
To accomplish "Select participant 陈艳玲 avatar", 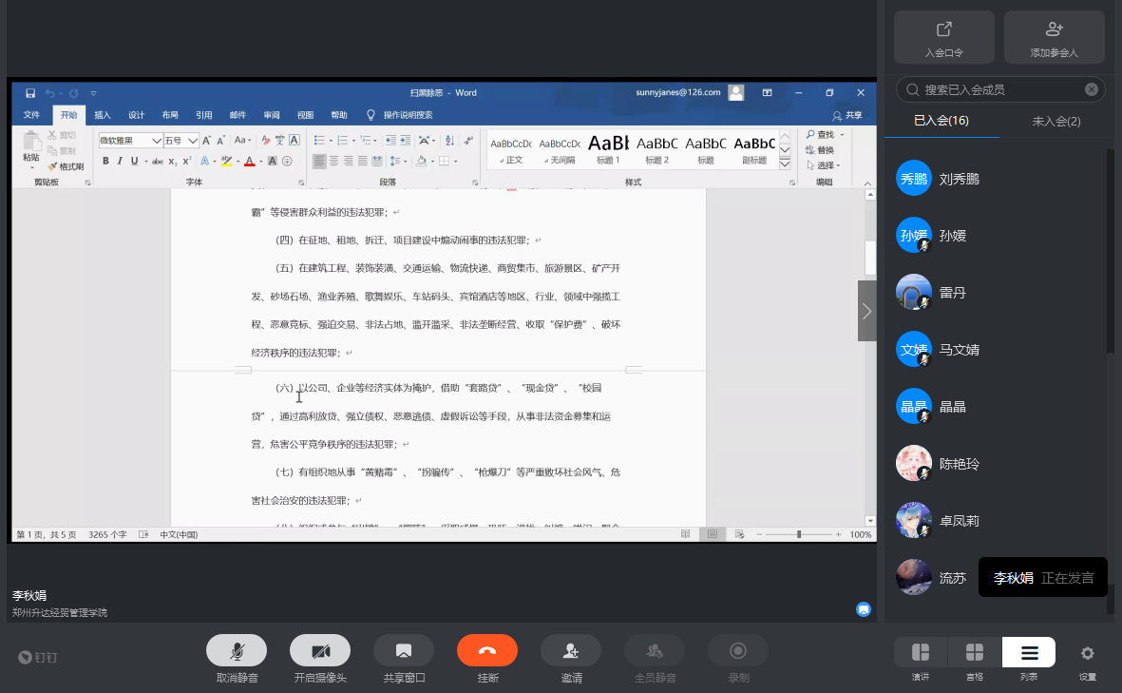I will (x=914, y=463).
